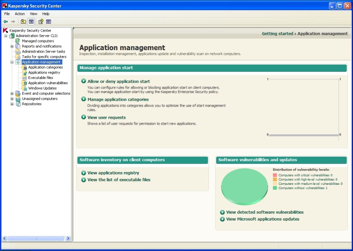This screenshot has height=251, width=353.
Task: Click tree pane scroll right arrow
Action: coord(68,238)
